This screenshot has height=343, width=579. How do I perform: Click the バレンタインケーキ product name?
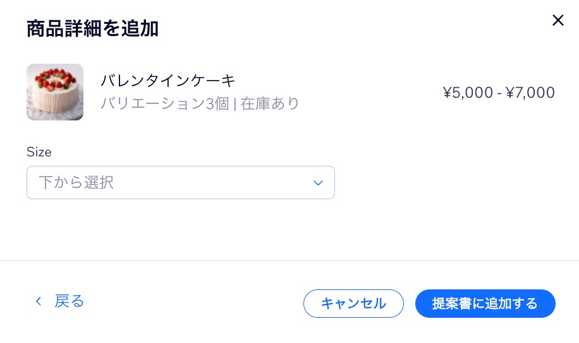point(168,81)
